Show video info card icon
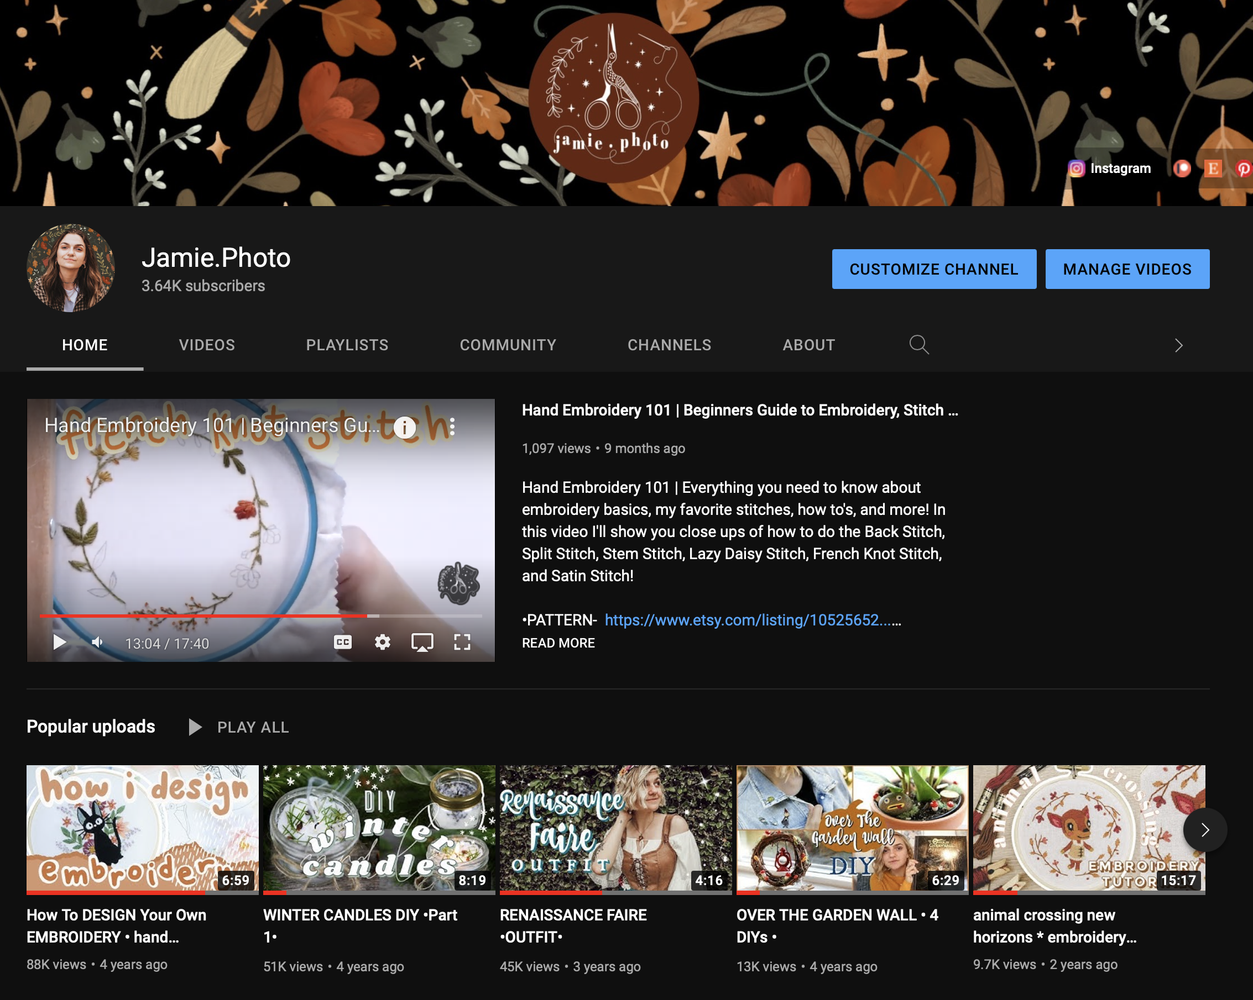The image size is (1253, 1000). [405, 428]
